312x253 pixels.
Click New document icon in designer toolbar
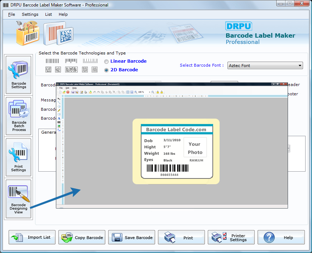coord(60,92)
